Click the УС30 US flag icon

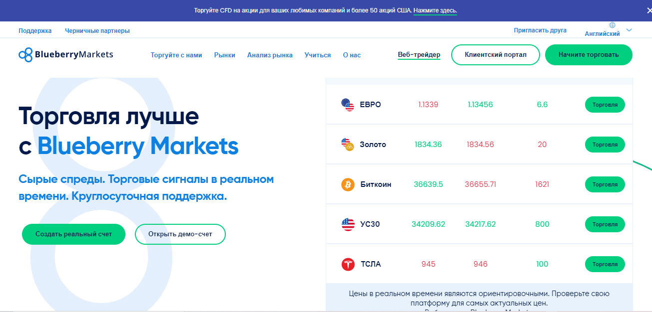click(348, 224)
